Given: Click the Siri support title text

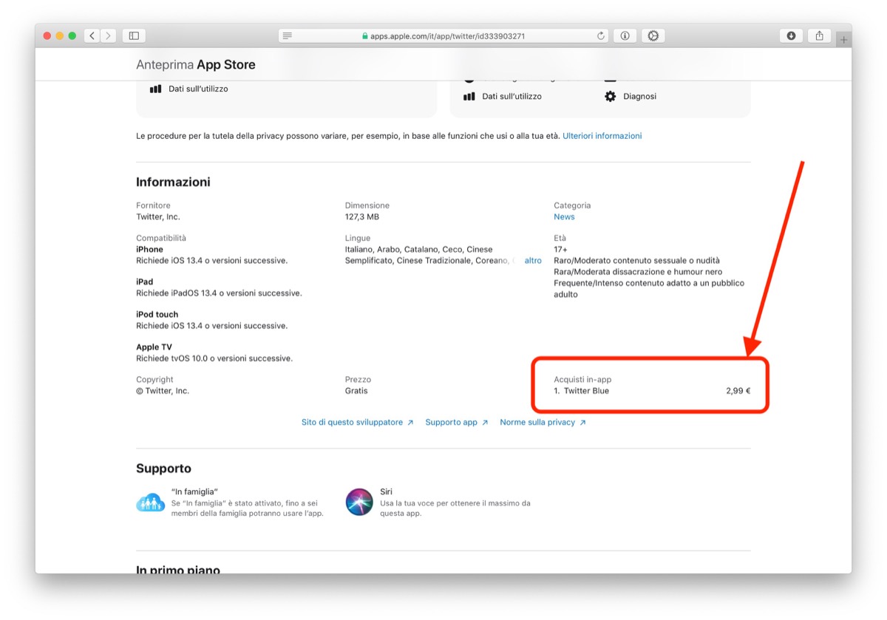Looking at the screenshot, I should 386,491.
